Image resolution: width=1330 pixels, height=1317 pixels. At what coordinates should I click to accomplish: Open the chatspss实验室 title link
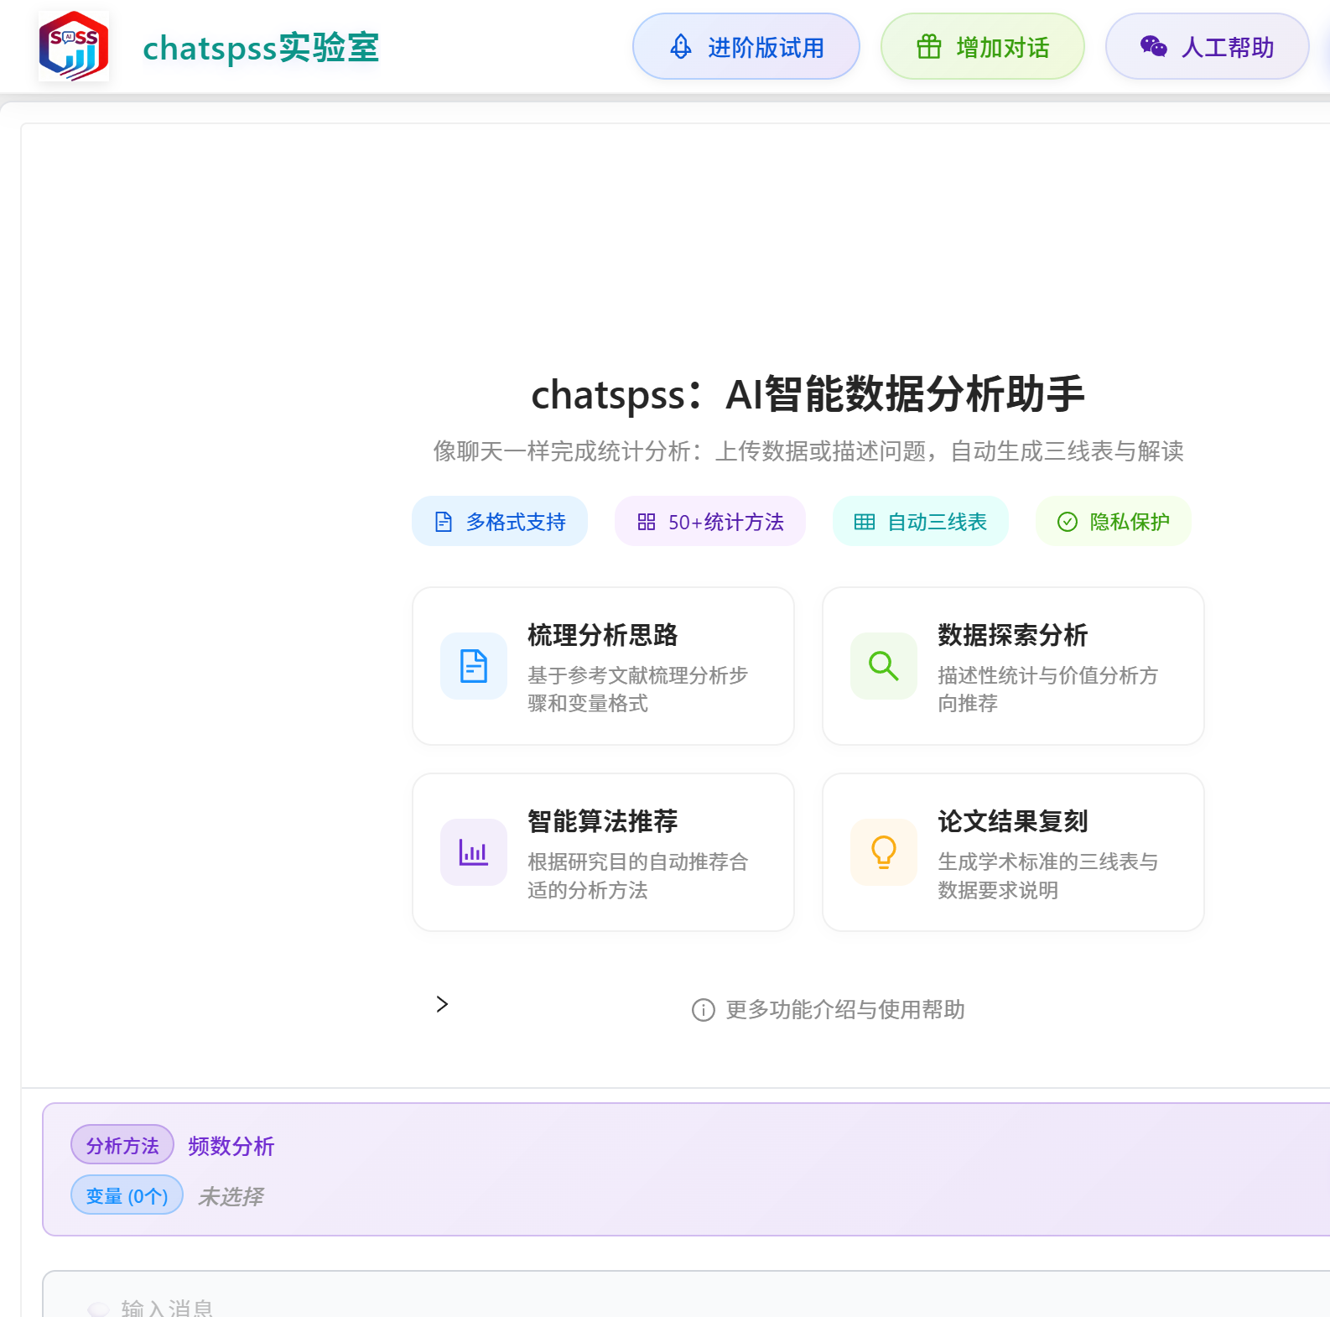pos(261,48)
